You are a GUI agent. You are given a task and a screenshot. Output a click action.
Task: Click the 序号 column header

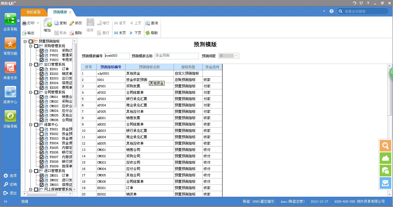(x=88, y=67)
